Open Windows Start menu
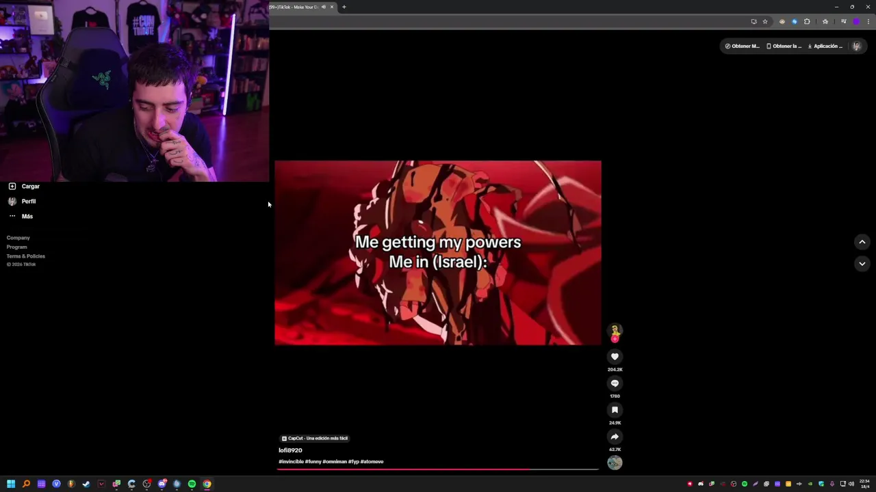This screenshot has height=492, width=876. click(x=11, y=484)
